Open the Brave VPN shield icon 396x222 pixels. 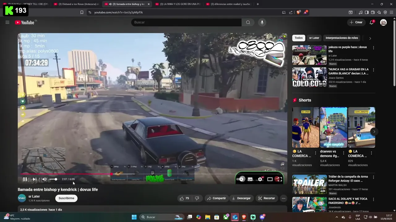tap(385, 12)
